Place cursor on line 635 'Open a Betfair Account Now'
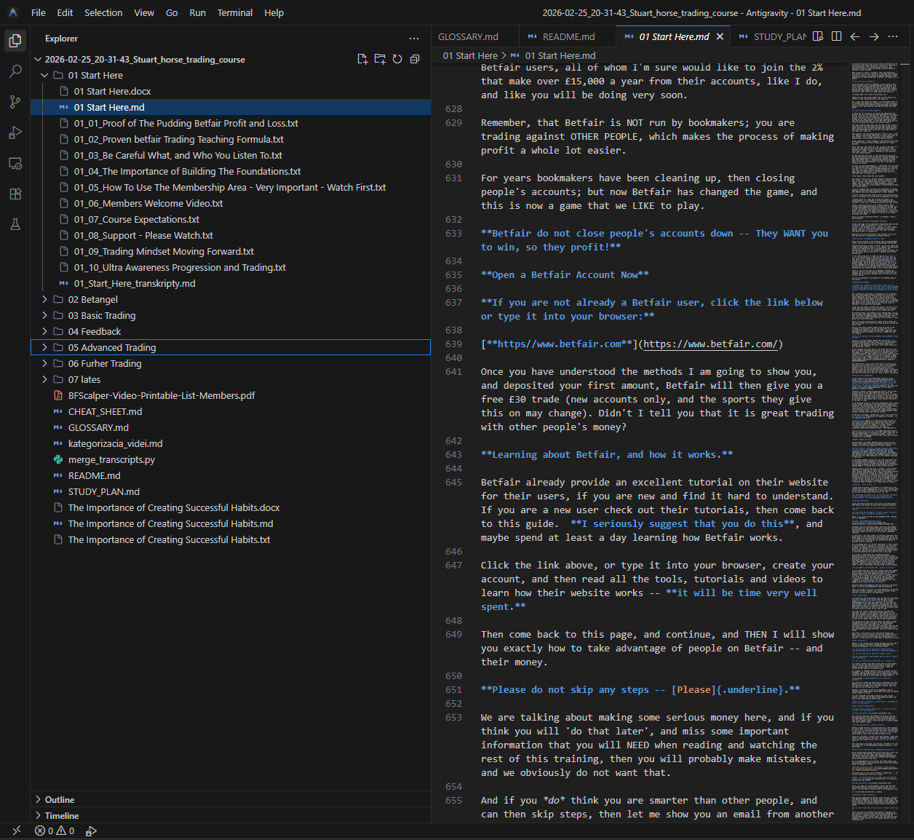 pos(565,274)
